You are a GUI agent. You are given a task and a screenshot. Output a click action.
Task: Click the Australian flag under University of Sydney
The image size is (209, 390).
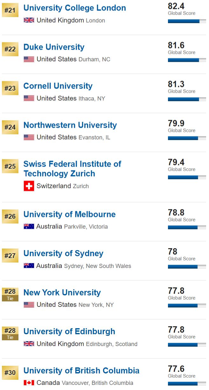tap(29, 266)
